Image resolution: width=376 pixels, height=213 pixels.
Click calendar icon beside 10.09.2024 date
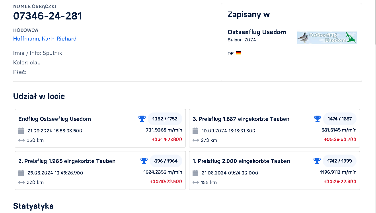195,131
